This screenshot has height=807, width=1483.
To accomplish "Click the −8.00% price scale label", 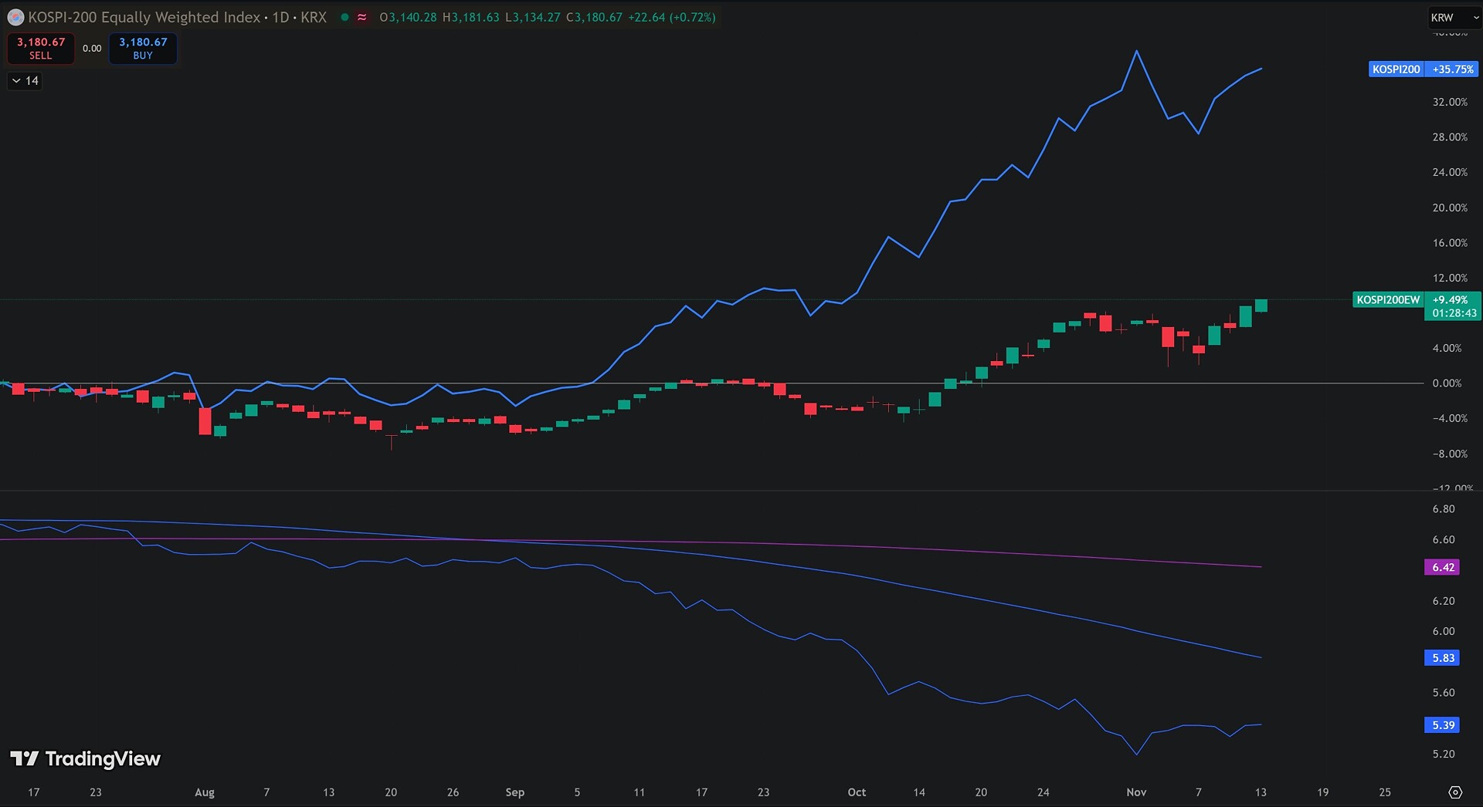I will 1450,454.
